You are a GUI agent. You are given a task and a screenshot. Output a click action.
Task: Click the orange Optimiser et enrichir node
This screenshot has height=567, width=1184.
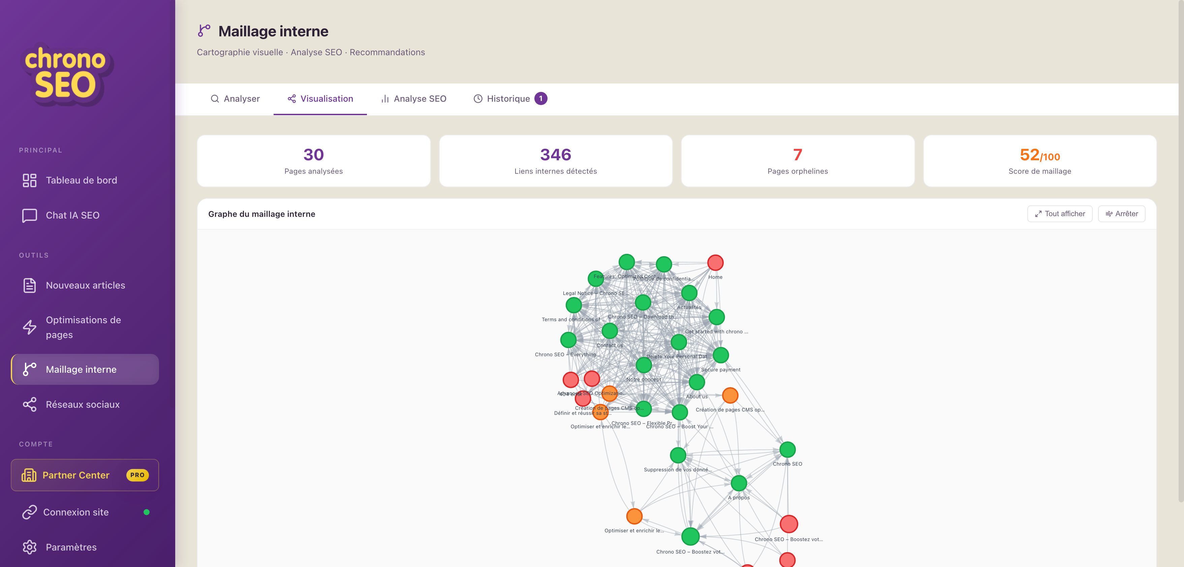click(x=634, y=516)
